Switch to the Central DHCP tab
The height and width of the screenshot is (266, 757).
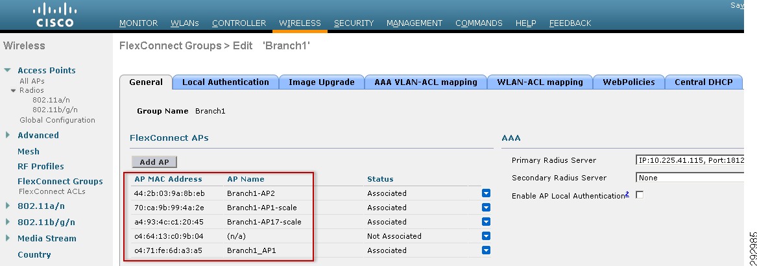703,82
